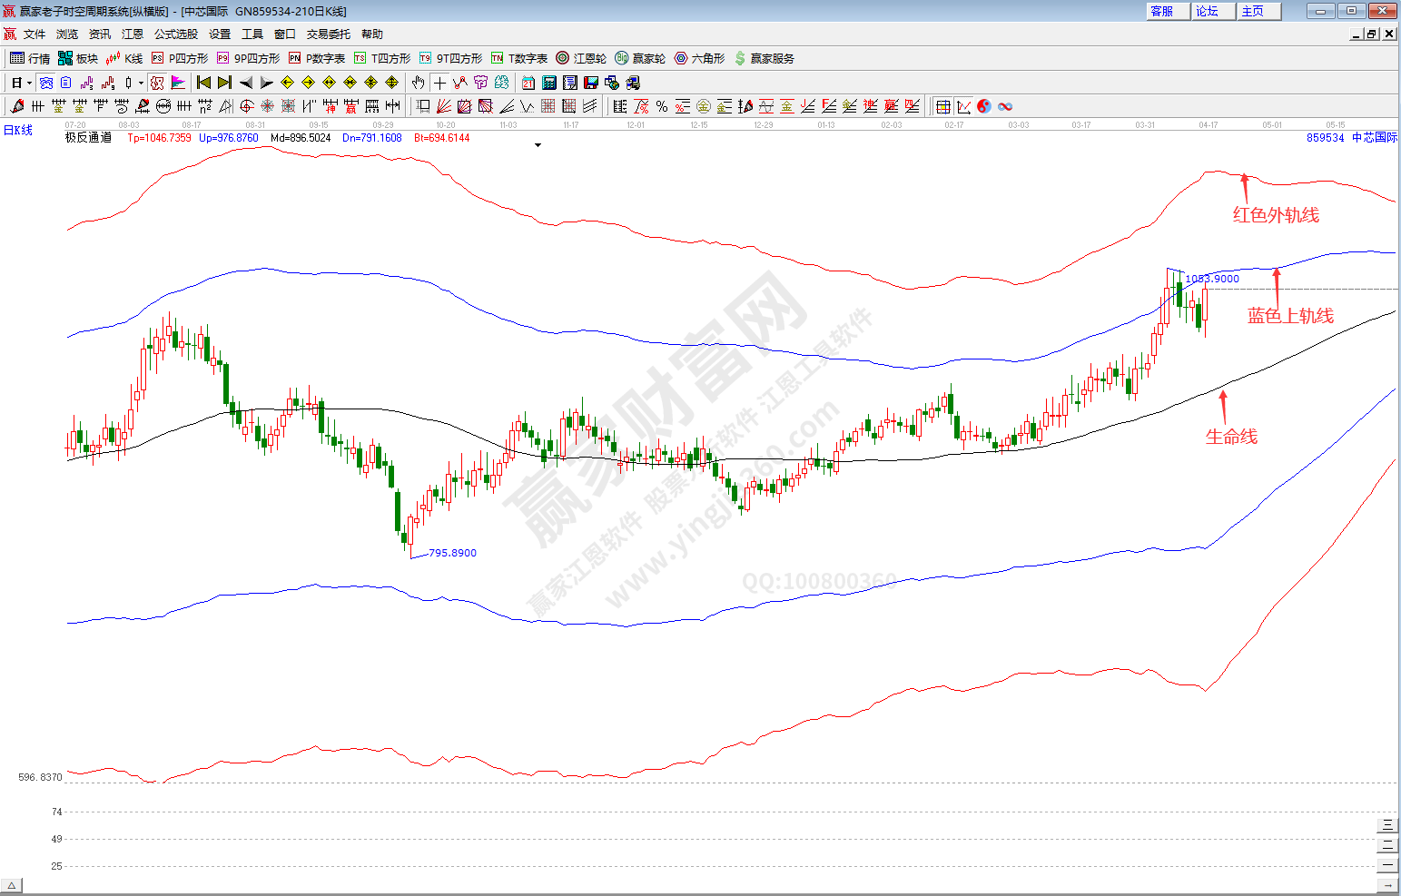Select the hand pan tool
Viewport: 1401px width, 896px height.
(x=418, y=83)
